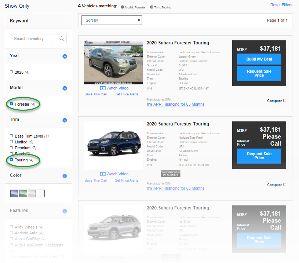This screenshot has width=299, height=263.
Task: Open the first 2020 Subaru Forester Touring title
Action: coord(178,43)
